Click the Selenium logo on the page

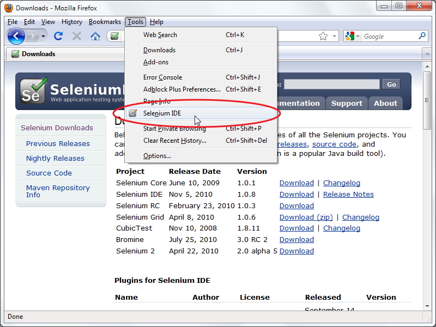[33, 91]
